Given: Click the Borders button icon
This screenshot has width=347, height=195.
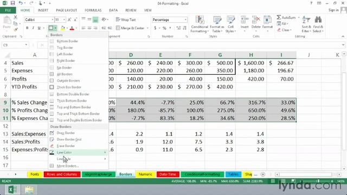Looking at the screenshot, I should click(x=50, y=28).
